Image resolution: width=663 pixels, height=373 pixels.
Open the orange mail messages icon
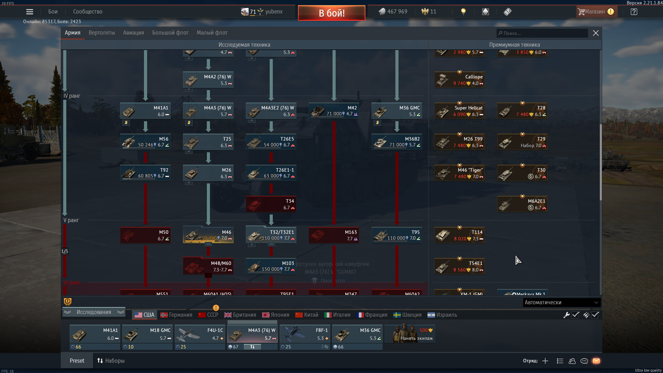tap(596, 361)
